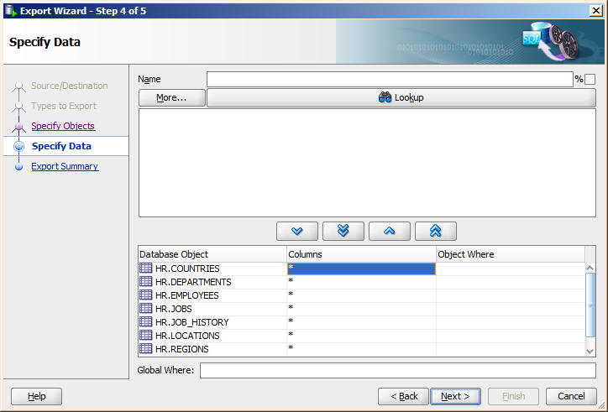The image size is (608, 412).
Task: Select the Specify Data step
Action: (61, 146)
